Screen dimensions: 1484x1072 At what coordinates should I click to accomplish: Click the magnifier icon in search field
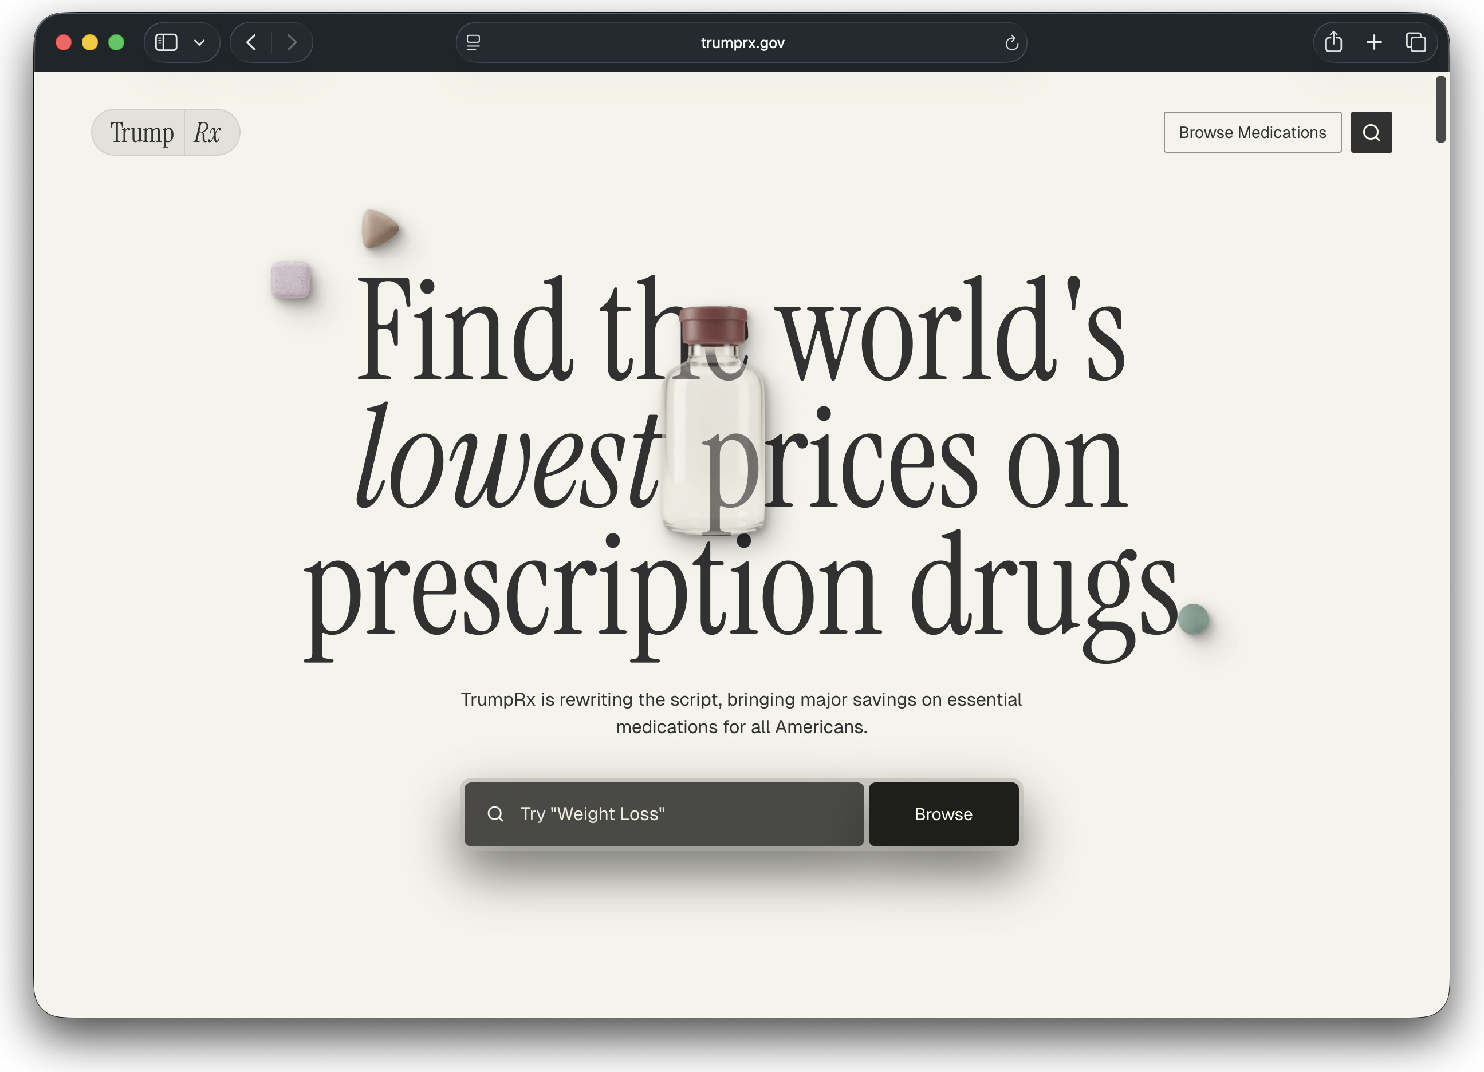495,814
